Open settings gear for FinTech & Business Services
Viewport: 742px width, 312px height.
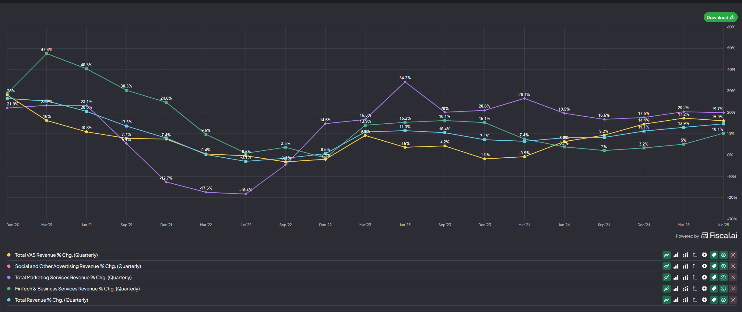(704, 289)
